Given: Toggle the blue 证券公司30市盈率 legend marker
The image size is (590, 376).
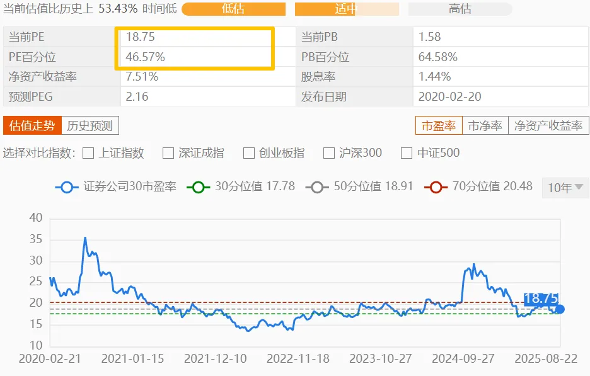Looking at the screenshot, I should click(x=67, y=187).
